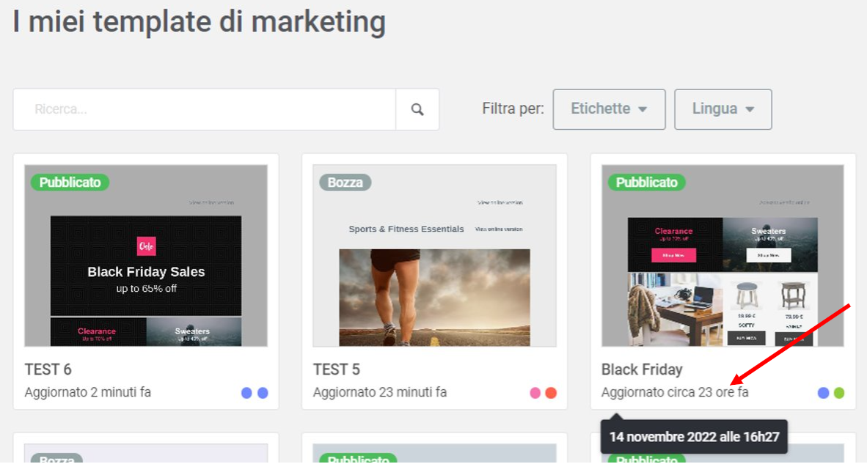Screen dimensions: 867x464
Task: Open the Etichette filter dropdown
Action: tap(609, 109)
